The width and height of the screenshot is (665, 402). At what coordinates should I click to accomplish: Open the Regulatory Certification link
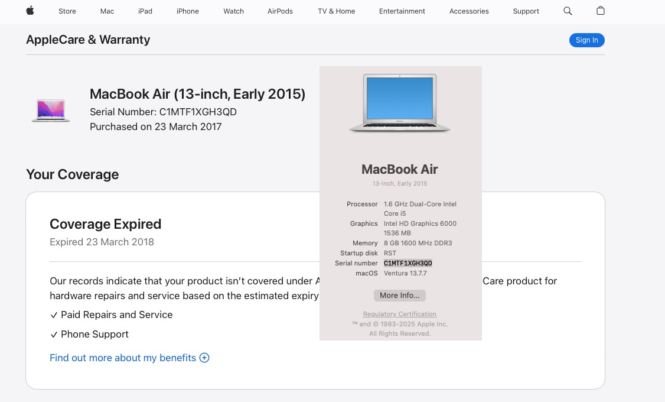[399, 314]
